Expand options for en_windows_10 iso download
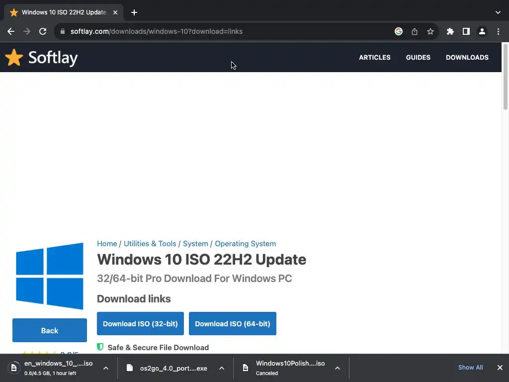 (106, 368)
